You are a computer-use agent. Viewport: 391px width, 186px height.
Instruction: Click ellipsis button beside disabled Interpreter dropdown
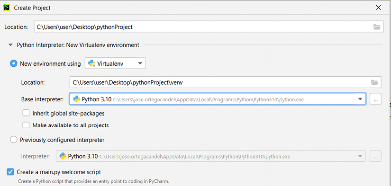375,156
